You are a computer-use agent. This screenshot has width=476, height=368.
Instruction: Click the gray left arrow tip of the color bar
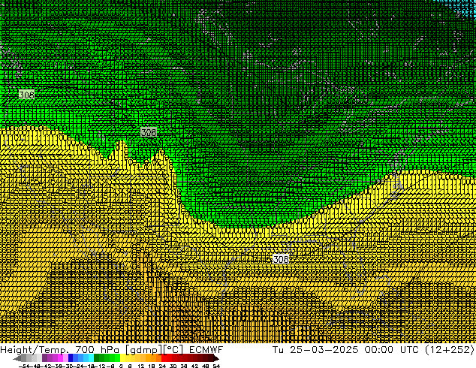(17, 358)
